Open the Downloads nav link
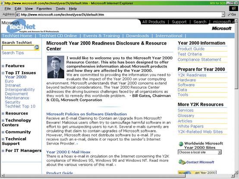The width and height of the screenshot is (239, 179). (x=138, y=36)
